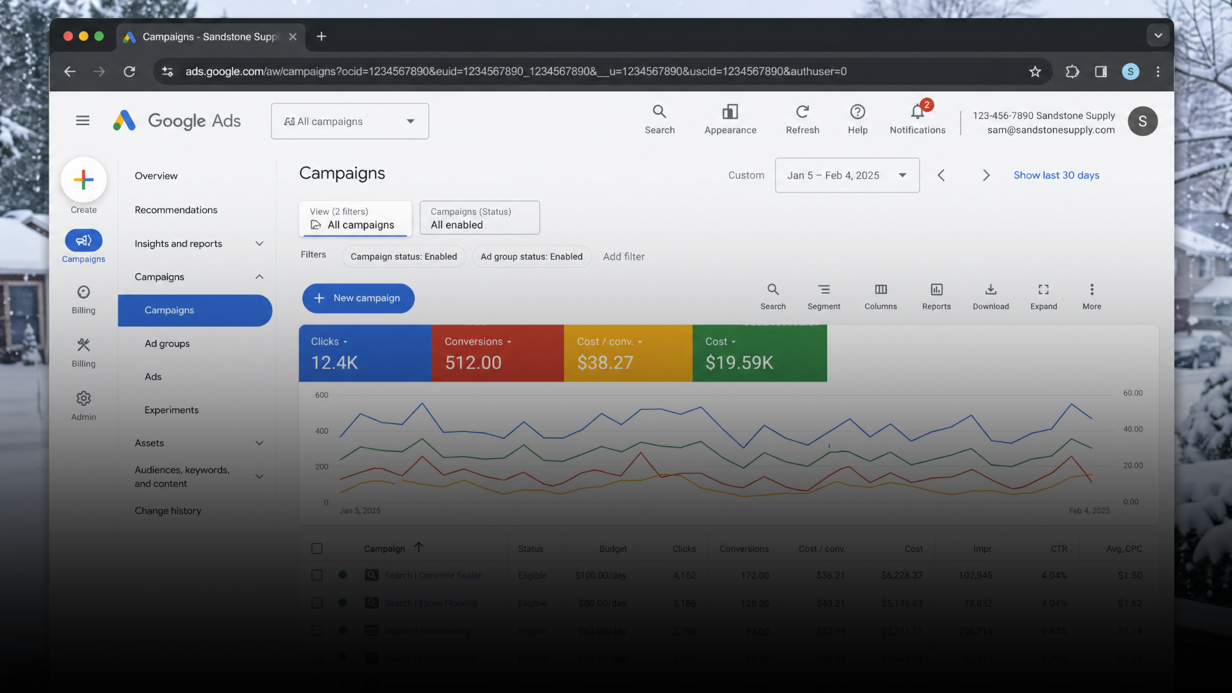
Task: Select all campaigns header checkbox
Action: pyautogui.click(x=317, y=549)
